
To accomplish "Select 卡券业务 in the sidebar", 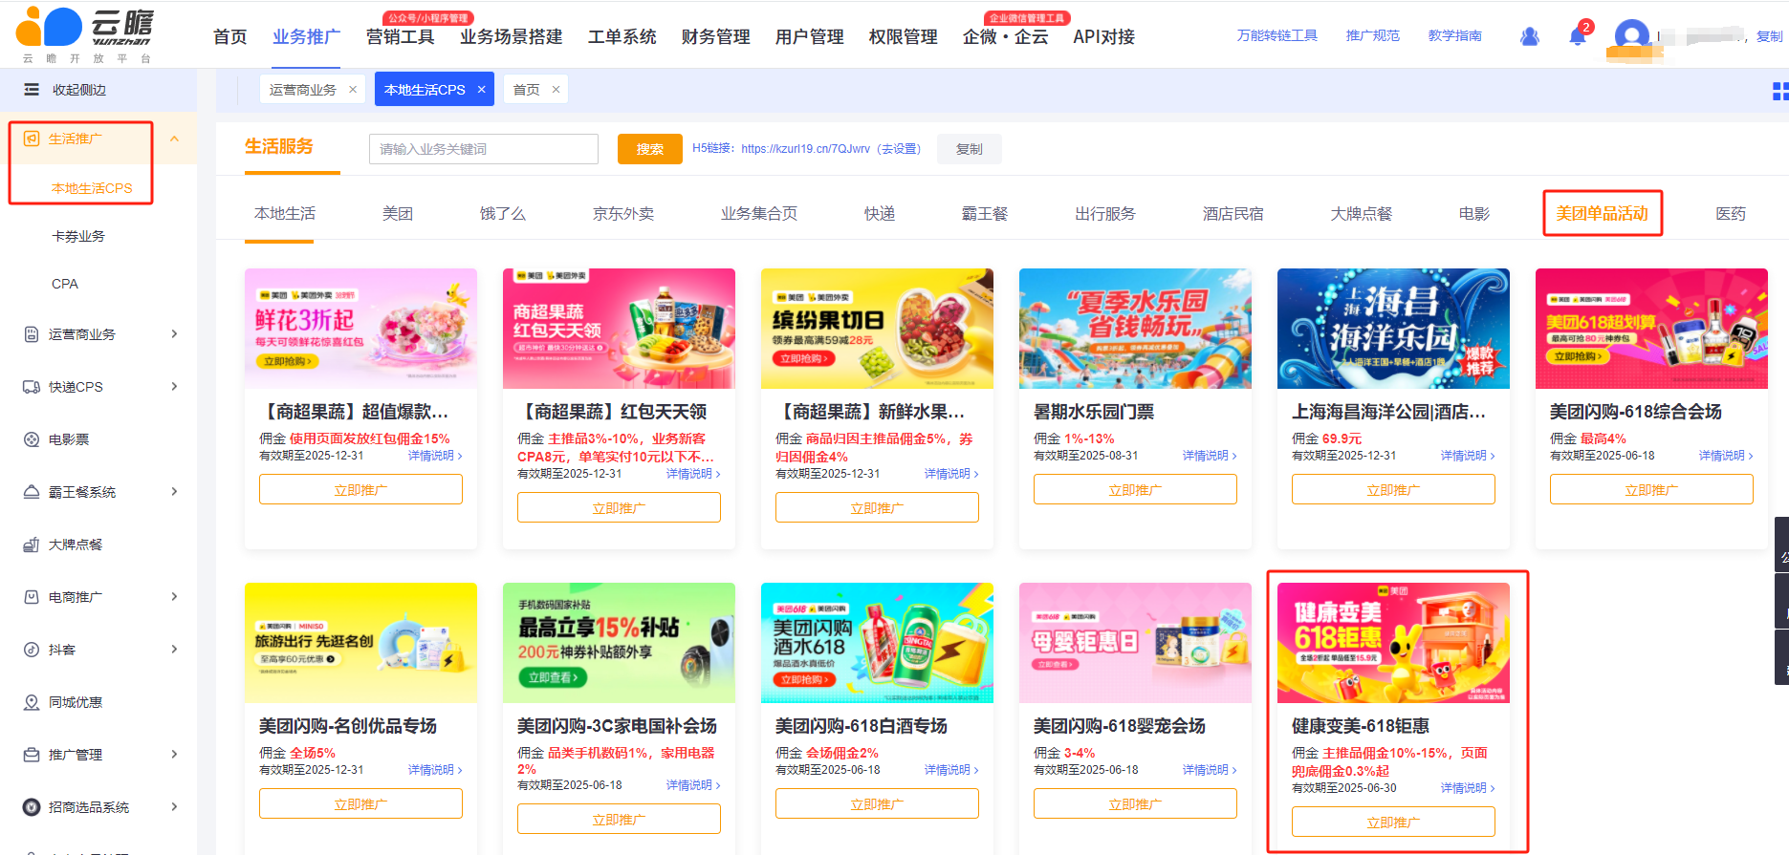I will click(x=78, y=236).
